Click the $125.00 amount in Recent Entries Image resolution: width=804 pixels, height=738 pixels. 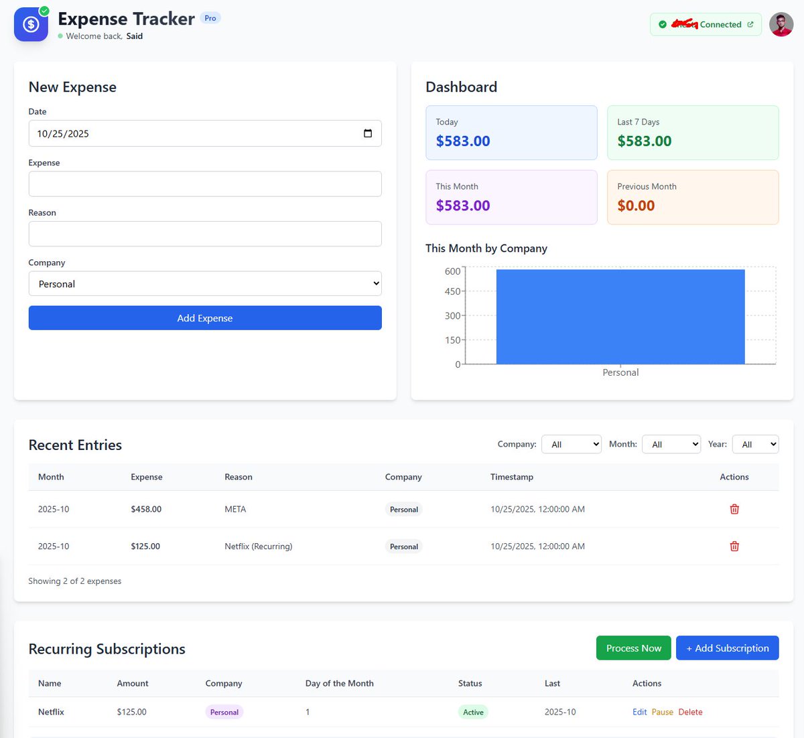click(x=145, y=546)
